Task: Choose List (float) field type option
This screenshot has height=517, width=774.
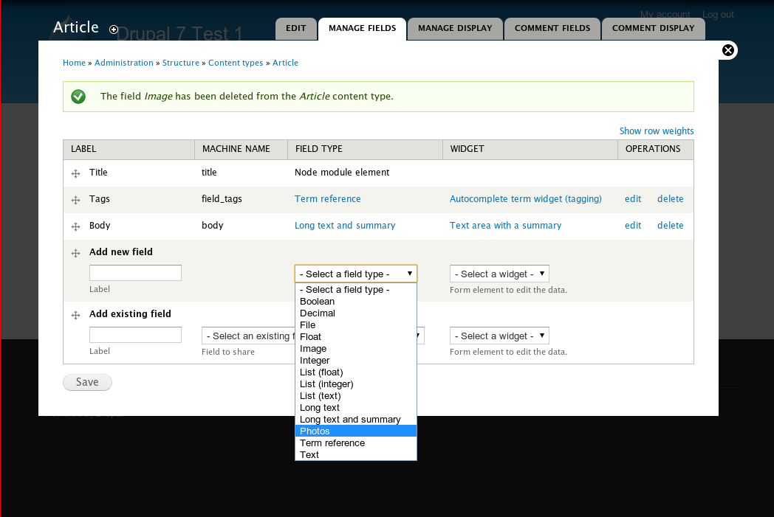Action: pyautogui.click(x=356, y=372)
